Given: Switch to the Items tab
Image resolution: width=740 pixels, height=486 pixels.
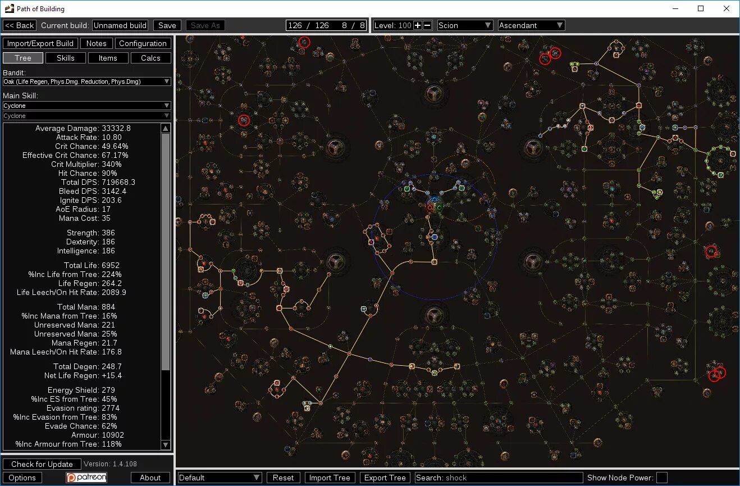Looking at the screenshot, I should click(108, 58).
